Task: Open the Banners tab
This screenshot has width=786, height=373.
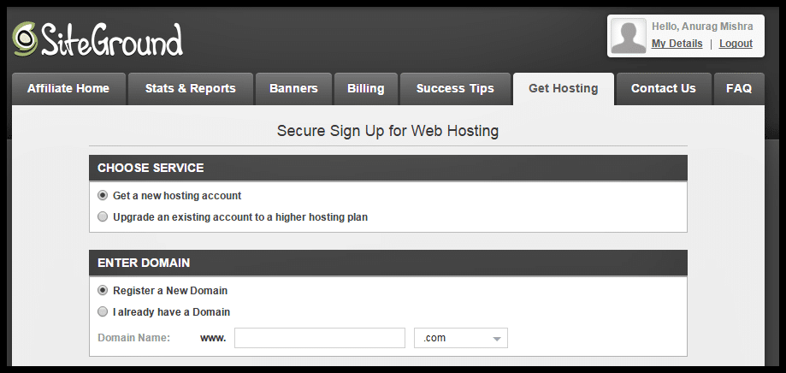Action: 293,89
